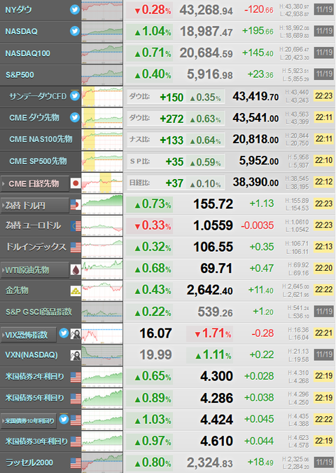Click Twitter icon next to CME ダウ先物
The image size is (336, 473).
75,117
